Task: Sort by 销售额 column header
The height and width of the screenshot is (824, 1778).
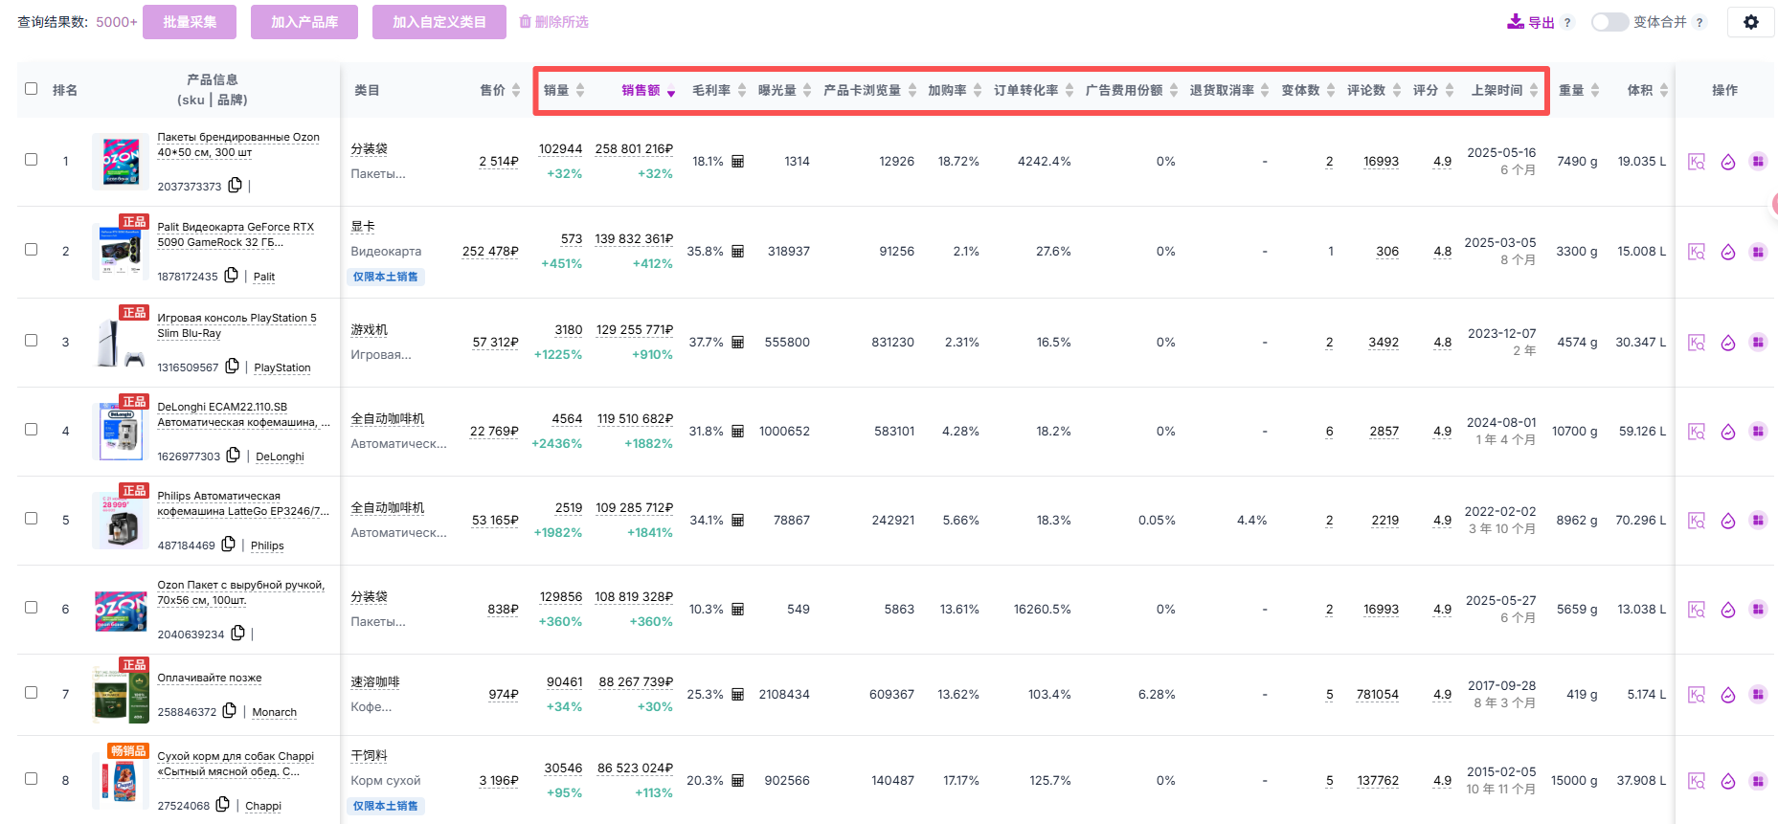Action: [x=647, y=90]
